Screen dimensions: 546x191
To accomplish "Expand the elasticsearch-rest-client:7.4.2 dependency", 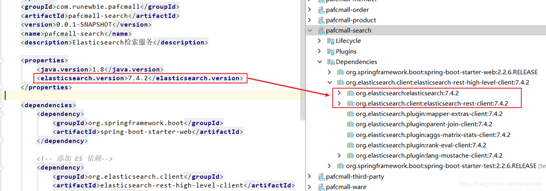I will pyautogui.click(x=339, y=104).
